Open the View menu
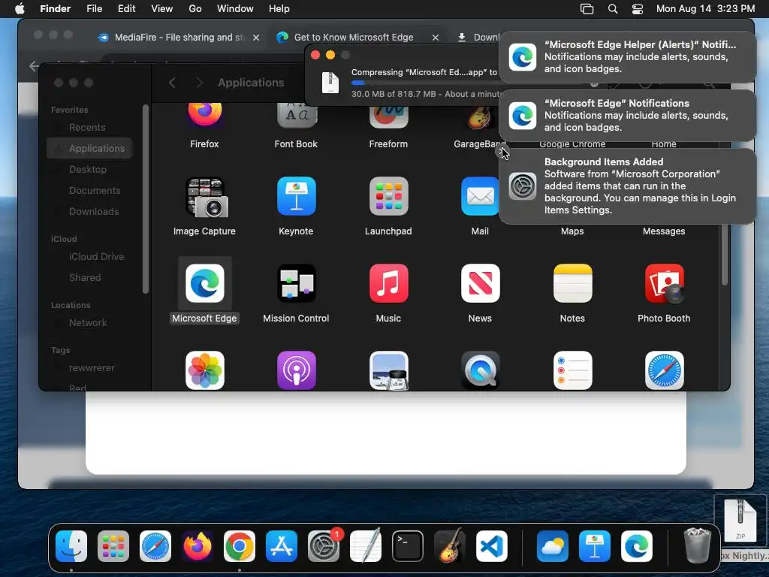This screenshot has width=769, height=577. tap(162, 9)
